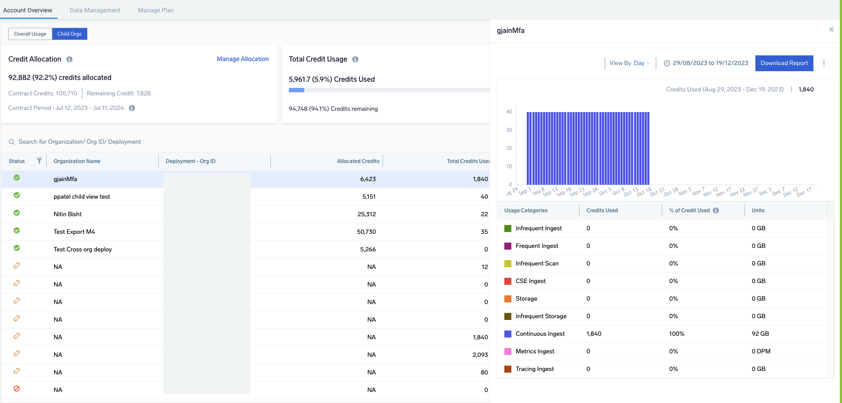
Task: Click the search magnifier icon
Action: [12, 142]
